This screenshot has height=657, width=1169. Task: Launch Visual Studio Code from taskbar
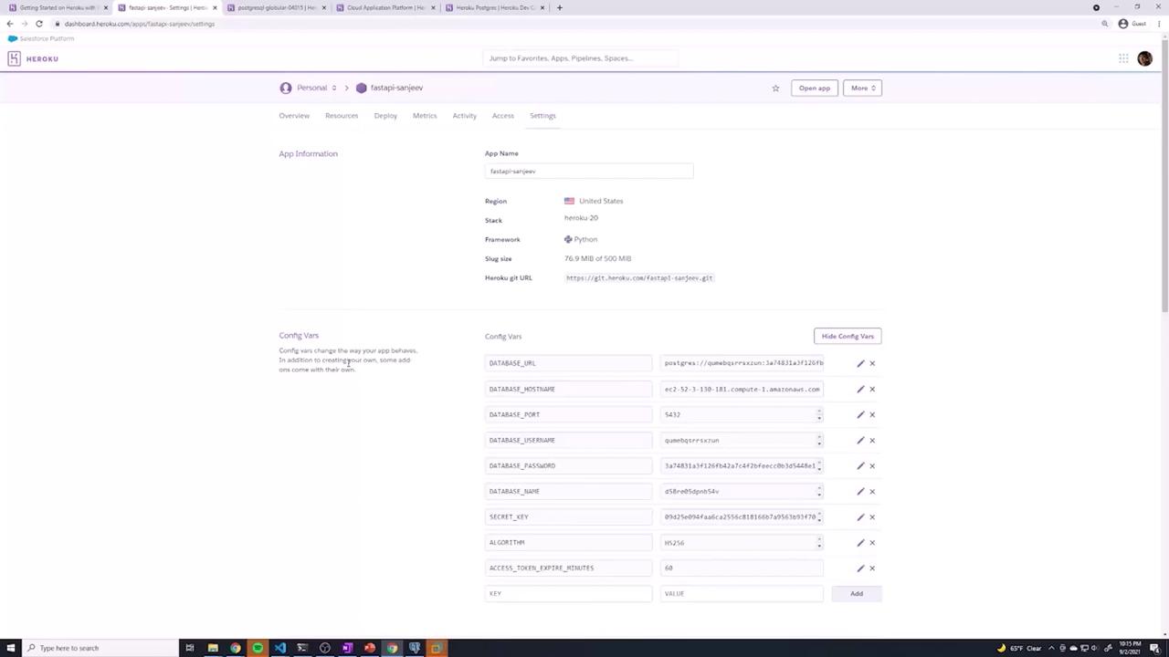coord(280,648)
